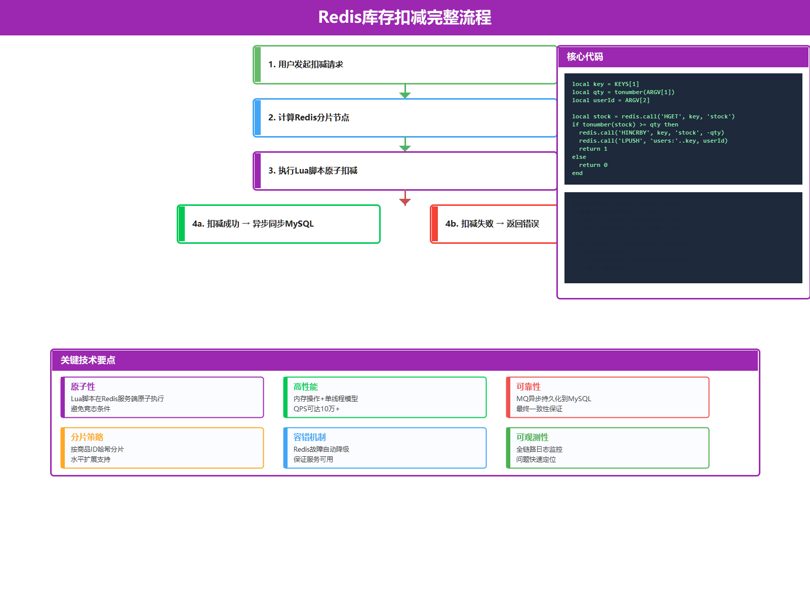Viewport: 810px width, 607px height.
Task: Click the empty dark code block below the script
Action: [683, 238]
